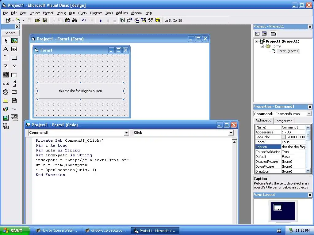Open the Add Form dropdown arrow

(x=23, y=21)
